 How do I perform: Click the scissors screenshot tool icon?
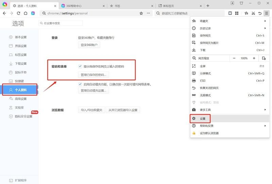tap(253, 13)
